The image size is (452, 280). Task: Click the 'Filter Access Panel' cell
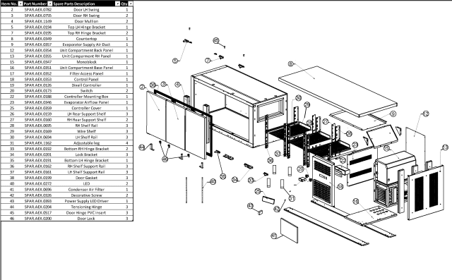click(86, 73)
